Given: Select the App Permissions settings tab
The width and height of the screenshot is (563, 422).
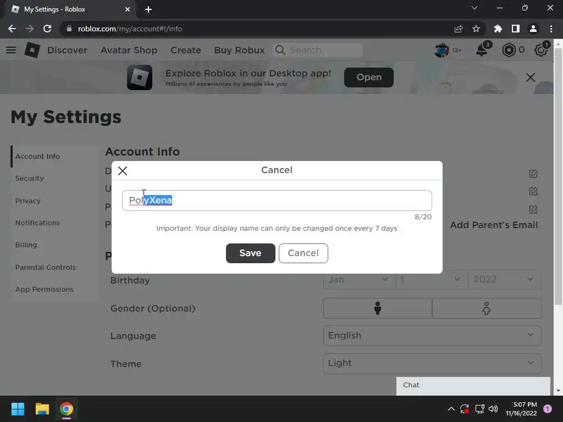Looking at the screenshot, I should pyautogui.click(x=54, y=289).
